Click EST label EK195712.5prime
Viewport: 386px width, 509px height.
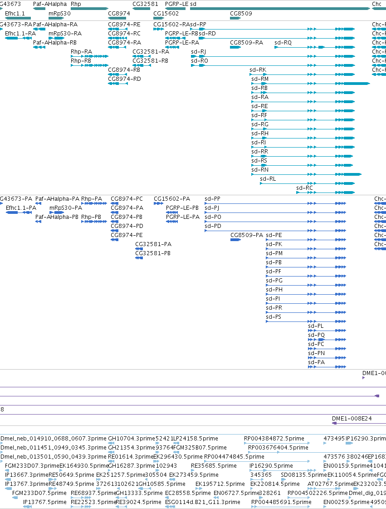pyautogui.click(x=220, y=484)
